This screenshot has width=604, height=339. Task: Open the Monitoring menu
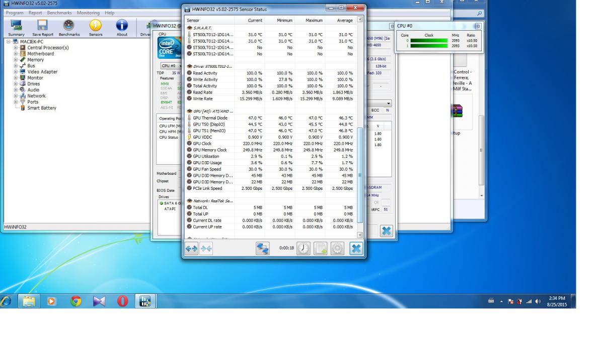(x=88, y=13)
